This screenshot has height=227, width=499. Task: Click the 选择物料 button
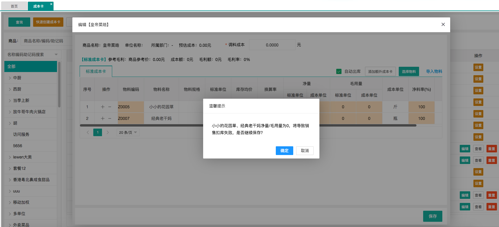tap(409, 71)
